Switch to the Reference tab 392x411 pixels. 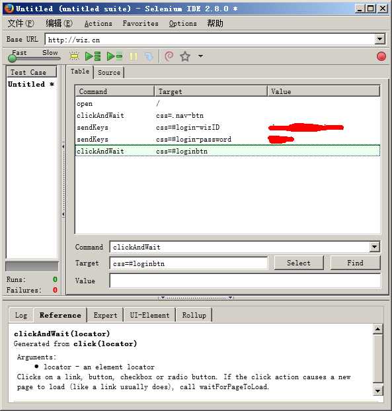pos(60,315)
